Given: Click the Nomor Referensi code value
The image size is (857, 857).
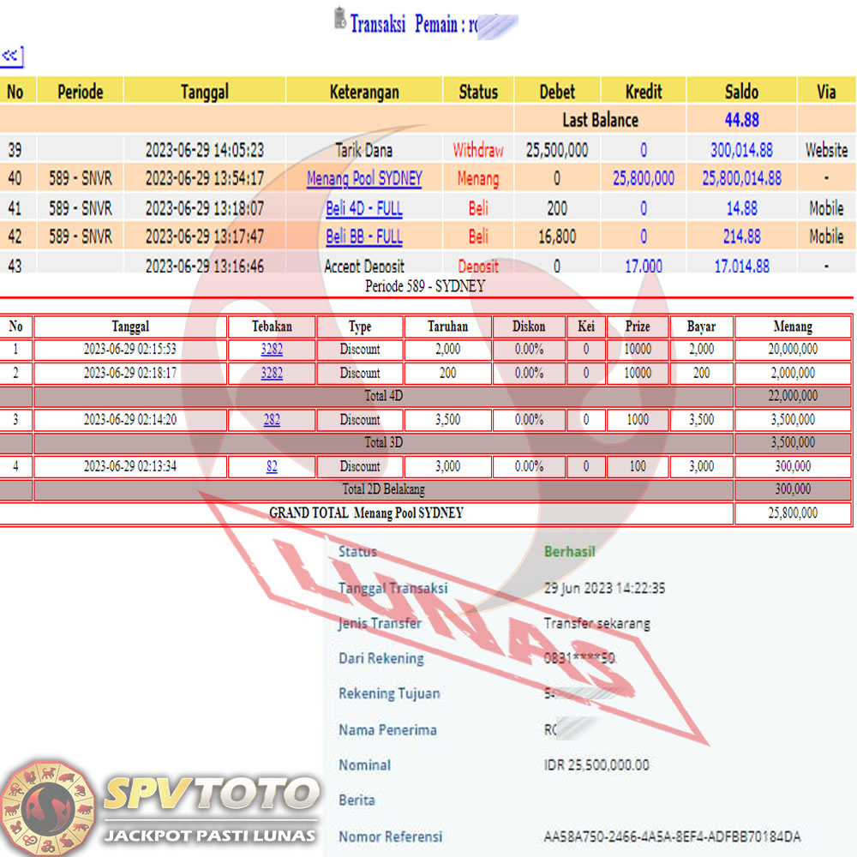Looking at the screenshot, I should point(672,836).
